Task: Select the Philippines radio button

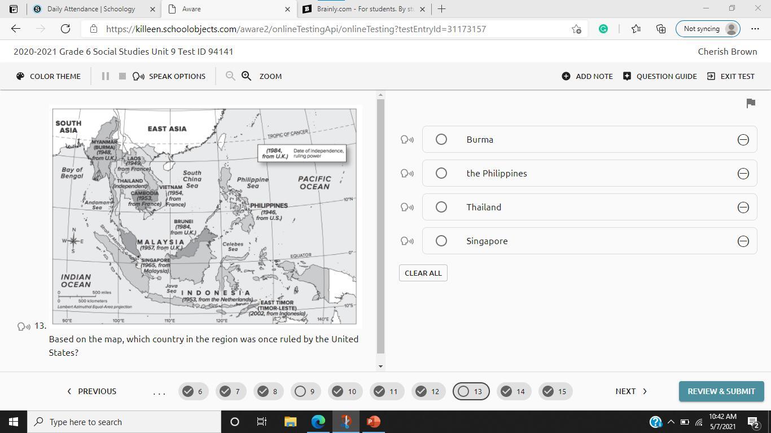Action: [x=441, y=173]
